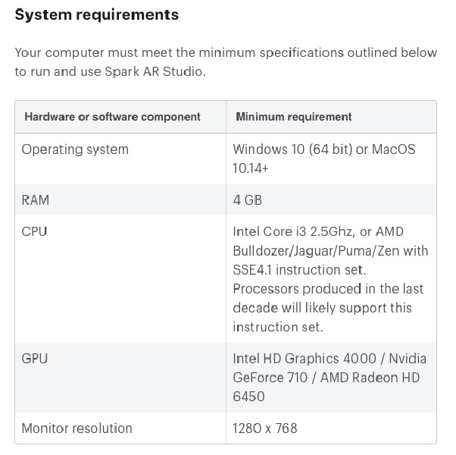Click the System requirements heading

click(x=97, y=14)
